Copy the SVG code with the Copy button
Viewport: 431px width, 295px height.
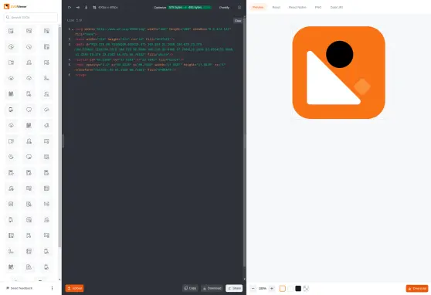click(x=190, y=288)
